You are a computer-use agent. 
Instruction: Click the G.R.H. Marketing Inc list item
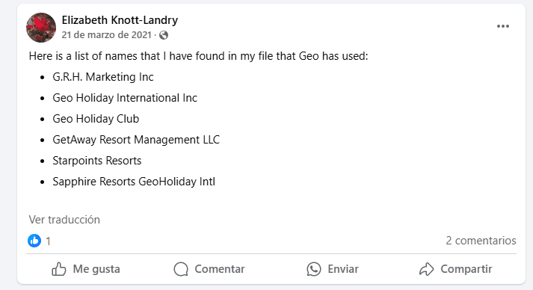(103, 77)
